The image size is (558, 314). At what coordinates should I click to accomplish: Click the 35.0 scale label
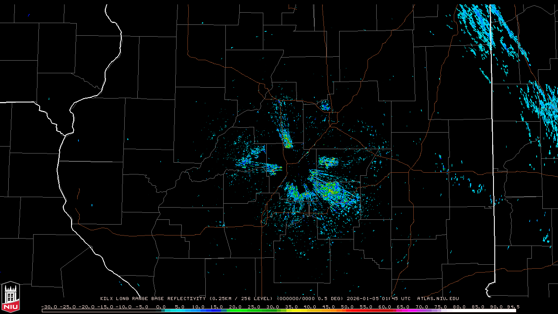click(292, 307)
